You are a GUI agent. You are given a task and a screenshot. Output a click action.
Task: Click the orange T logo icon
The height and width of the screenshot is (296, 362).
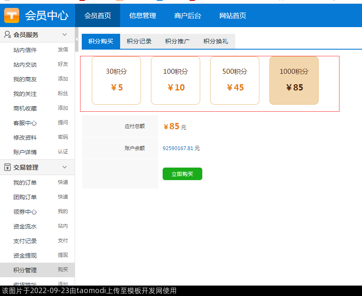pyautogui.click(x=12, y=15)
